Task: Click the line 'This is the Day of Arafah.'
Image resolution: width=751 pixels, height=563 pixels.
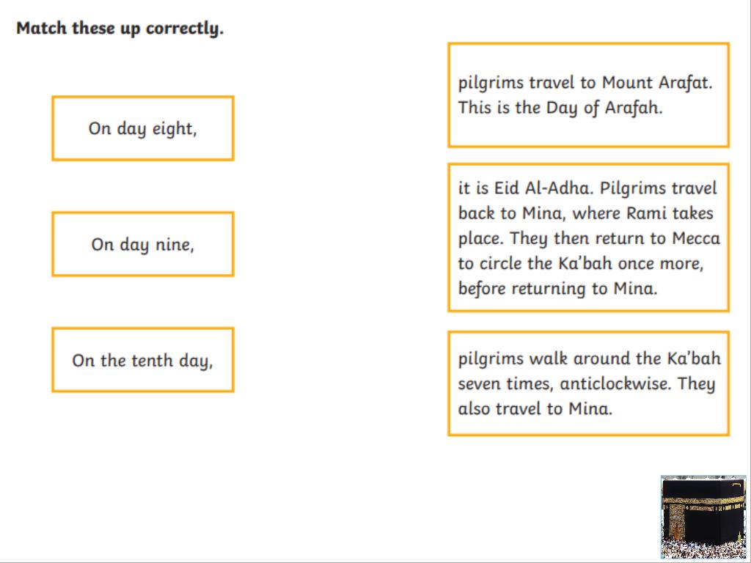Action: click(x=560, y=108)
